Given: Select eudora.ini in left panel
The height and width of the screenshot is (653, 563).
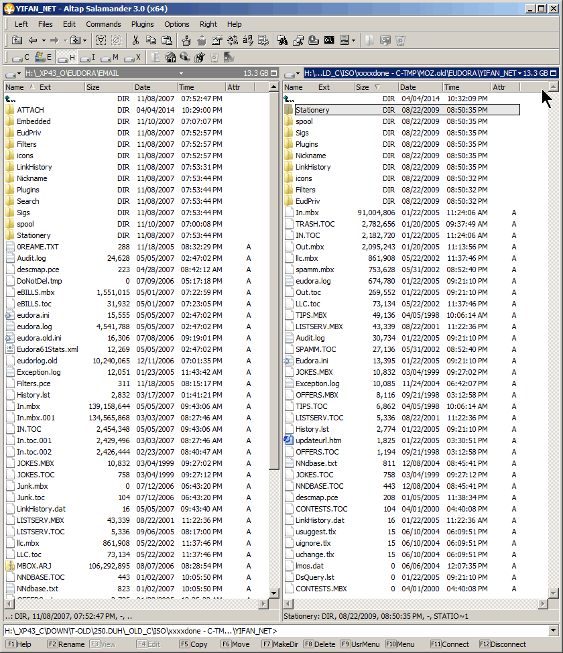Looking at the screenshot, I should coord(33,315).
